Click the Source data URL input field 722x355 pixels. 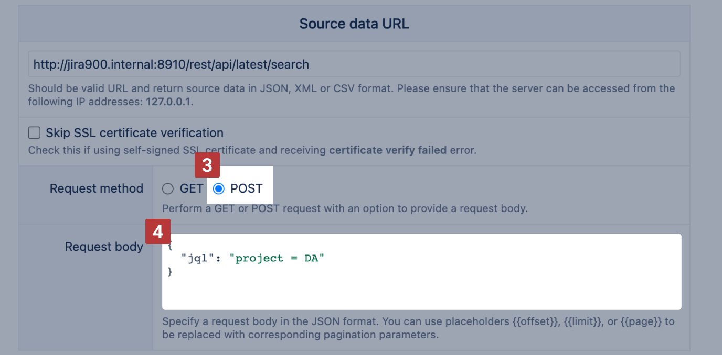354,64
